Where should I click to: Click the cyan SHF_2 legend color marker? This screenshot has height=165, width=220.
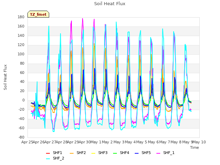pyautogui.click(x=48, y=159)
